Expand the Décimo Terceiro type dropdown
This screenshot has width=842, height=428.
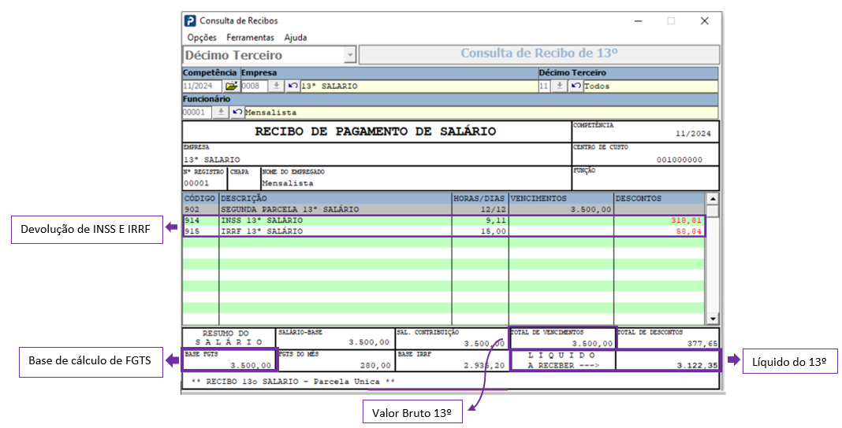[349, 55]
